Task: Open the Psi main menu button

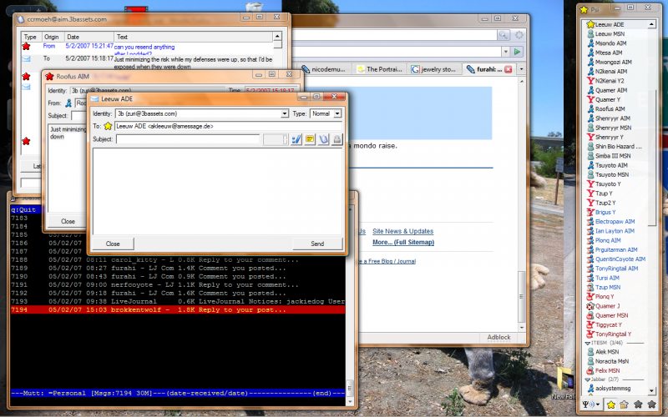Action: 592,404
